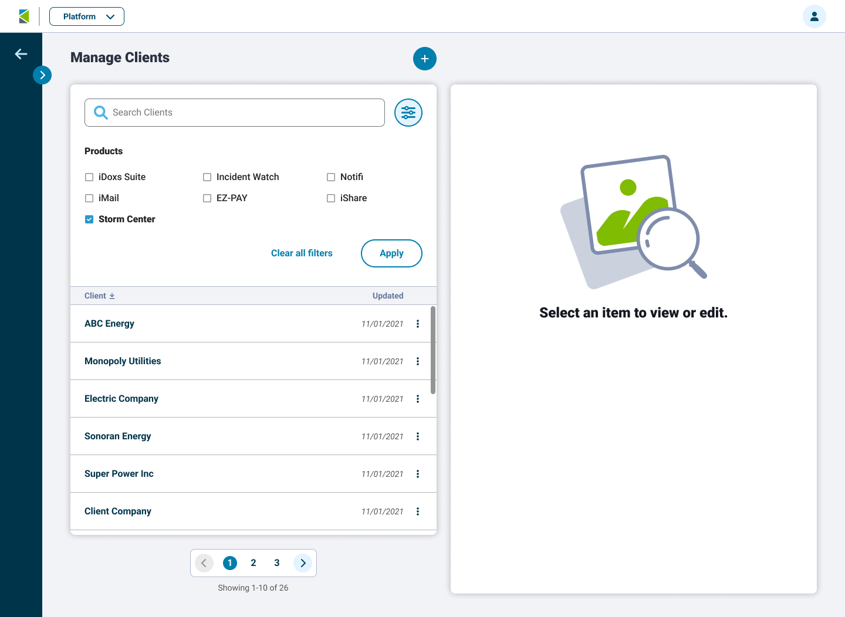
Task: Open the ABC Energy row options menu
Action: click(x=418, y=324)
